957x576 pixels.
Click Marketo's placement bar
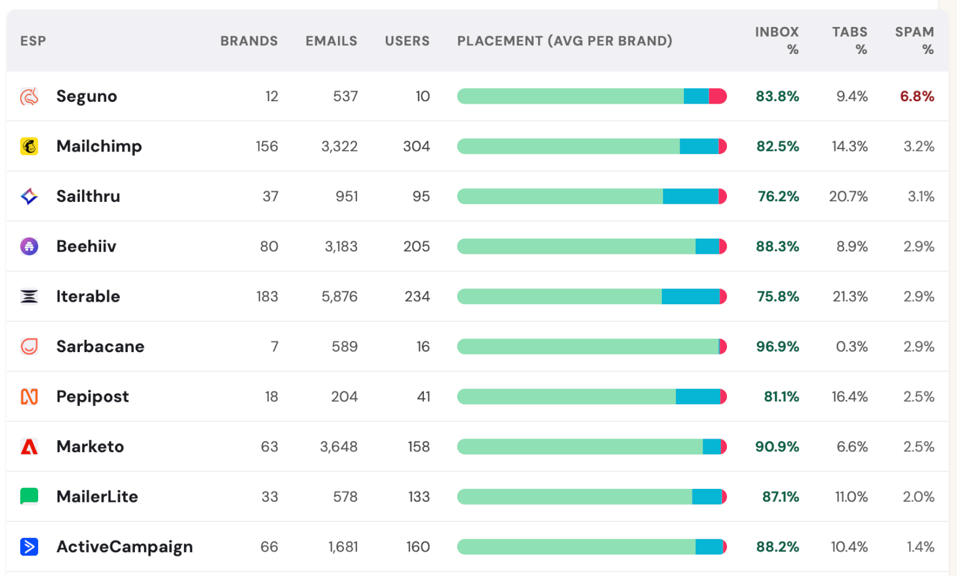pos(592,447)
